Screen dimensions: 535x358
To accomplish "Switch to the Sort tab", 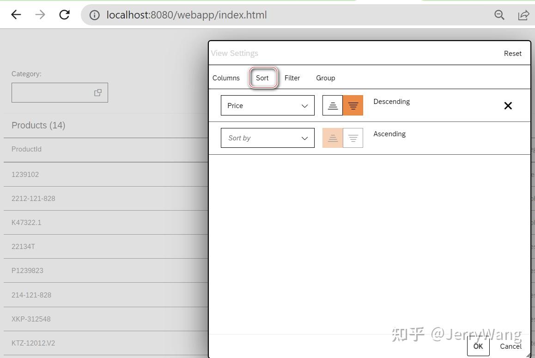I will [262, 78].
